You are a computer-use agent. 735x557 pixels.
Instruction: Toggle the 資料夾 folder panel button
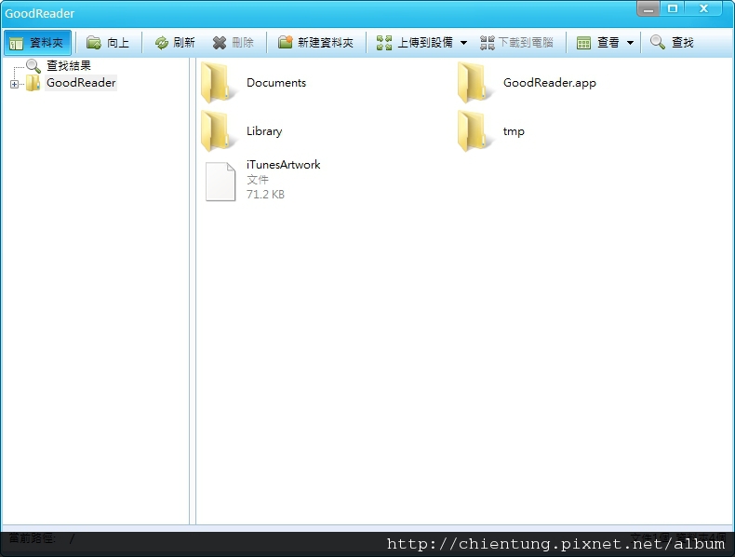(x=37, y=43)
